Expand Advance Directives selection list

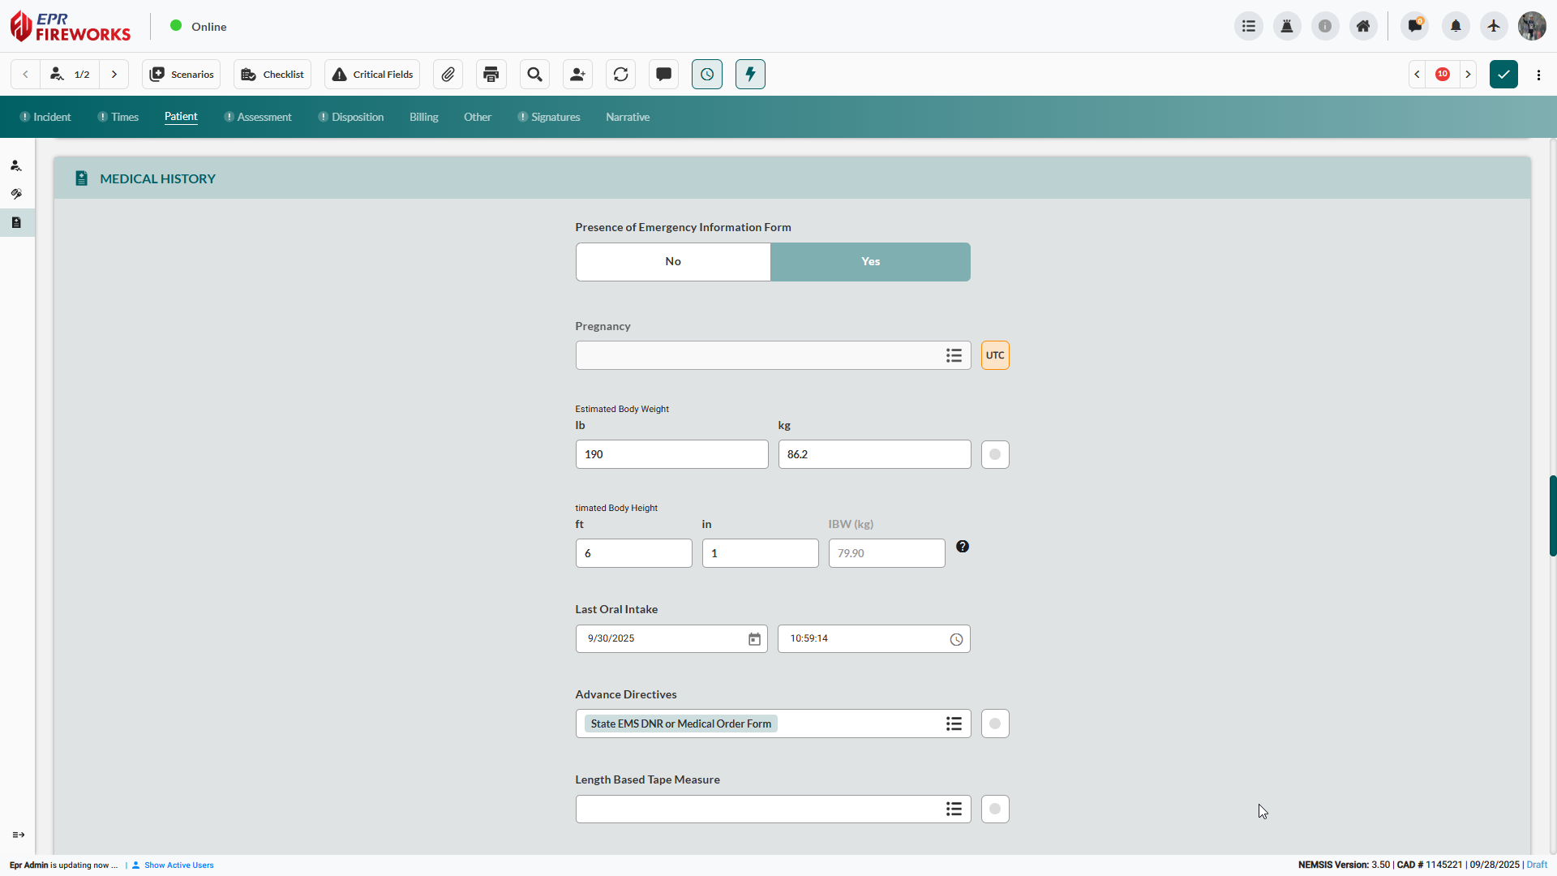pos(954,724)
